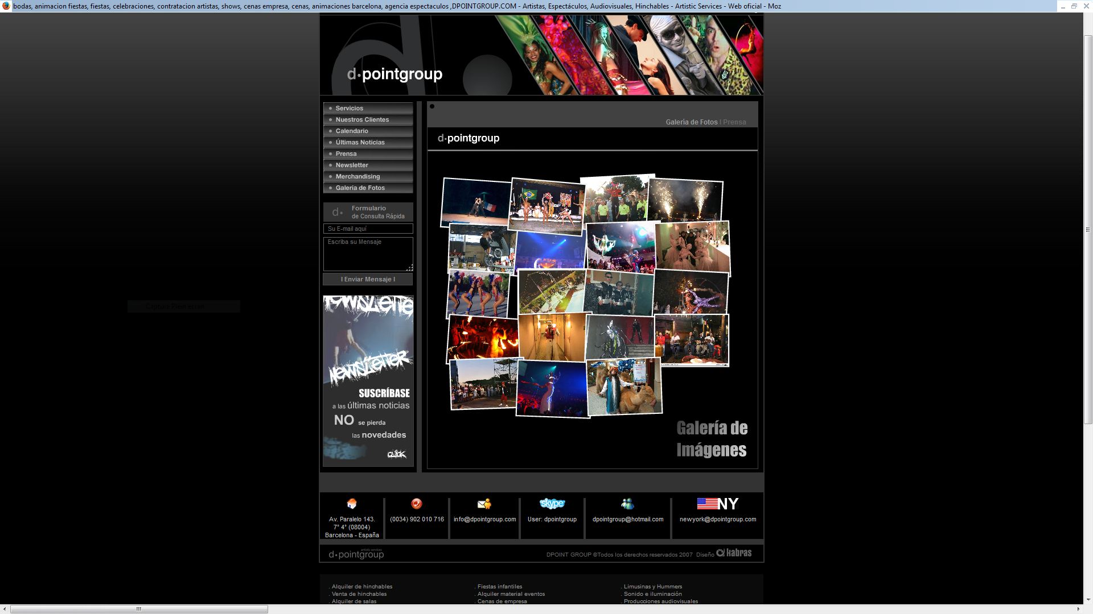Follow the Prensa link in header bar

pyautogui.click(x=734, y=122)
